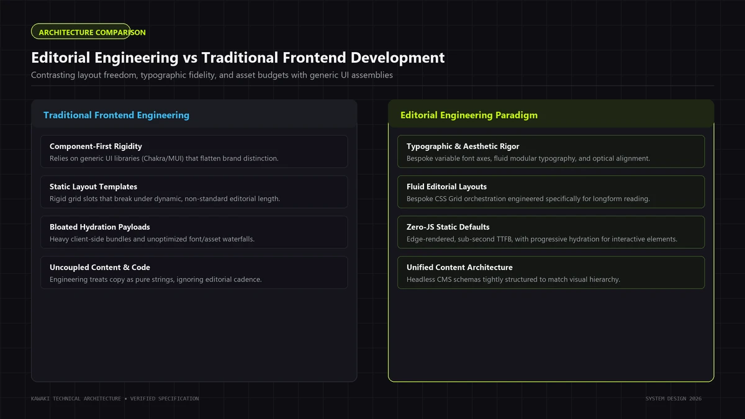Click the 'Bespoke CSS Grid orchestration' description
Screen dimensions: 745x419
click(528, 199)
